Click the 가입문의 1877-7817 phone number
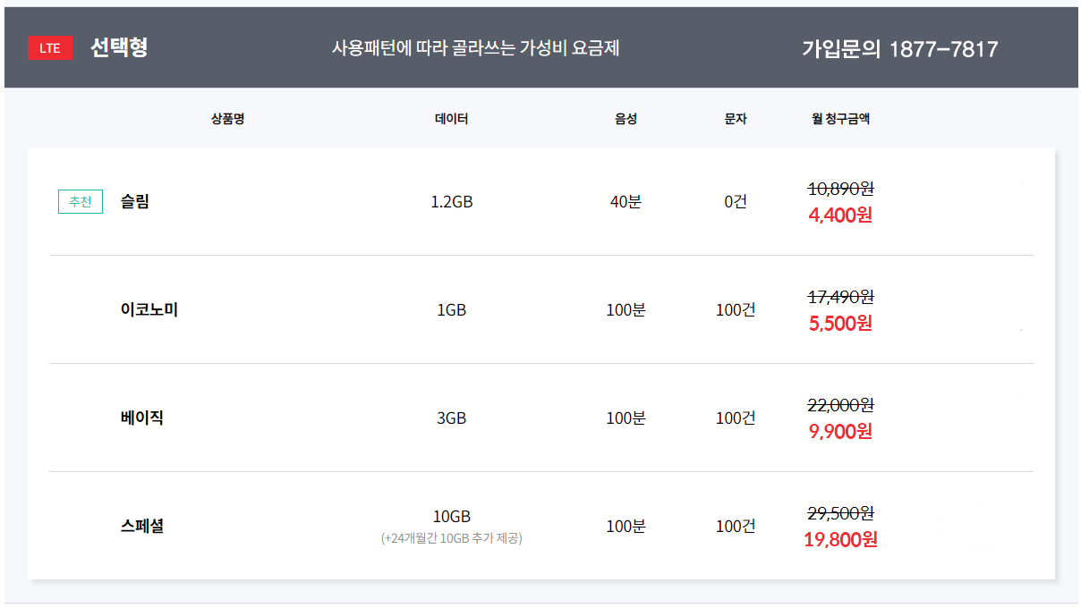 pyautogui.click(x=899, y=49)
